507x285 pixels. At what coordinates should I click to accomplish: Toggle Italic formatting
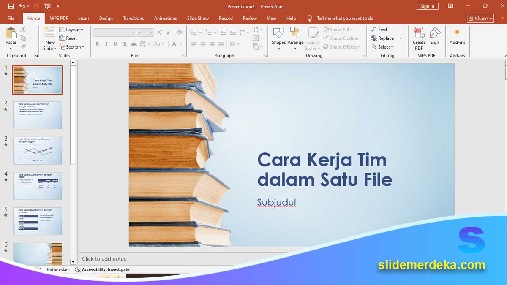[106, 44]
